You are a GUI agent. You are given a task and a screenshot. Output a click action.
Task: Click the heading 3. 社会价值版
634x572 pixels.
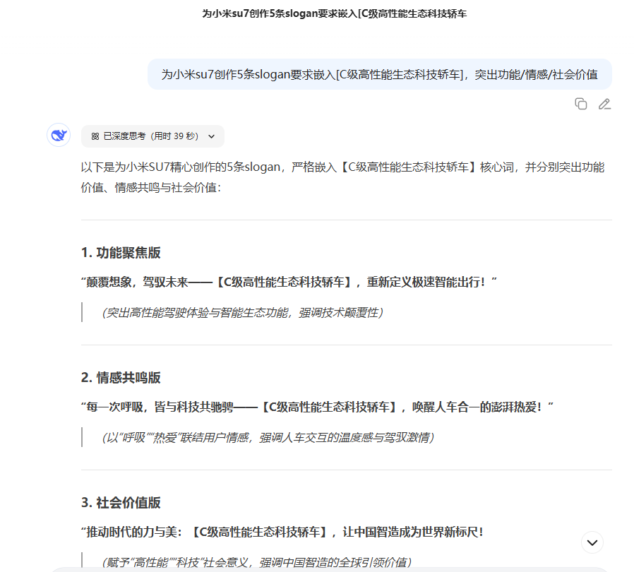[121, 503]
